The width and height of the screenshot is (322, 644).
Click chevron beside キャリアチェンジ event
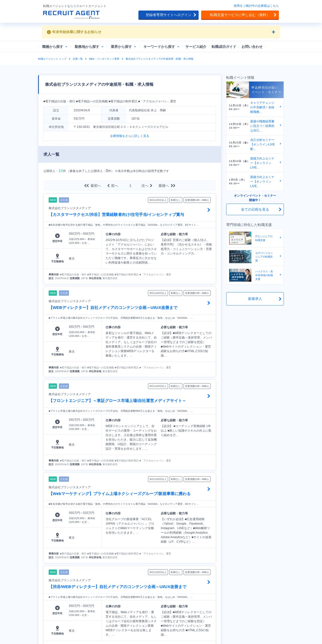tap(280, 107)
